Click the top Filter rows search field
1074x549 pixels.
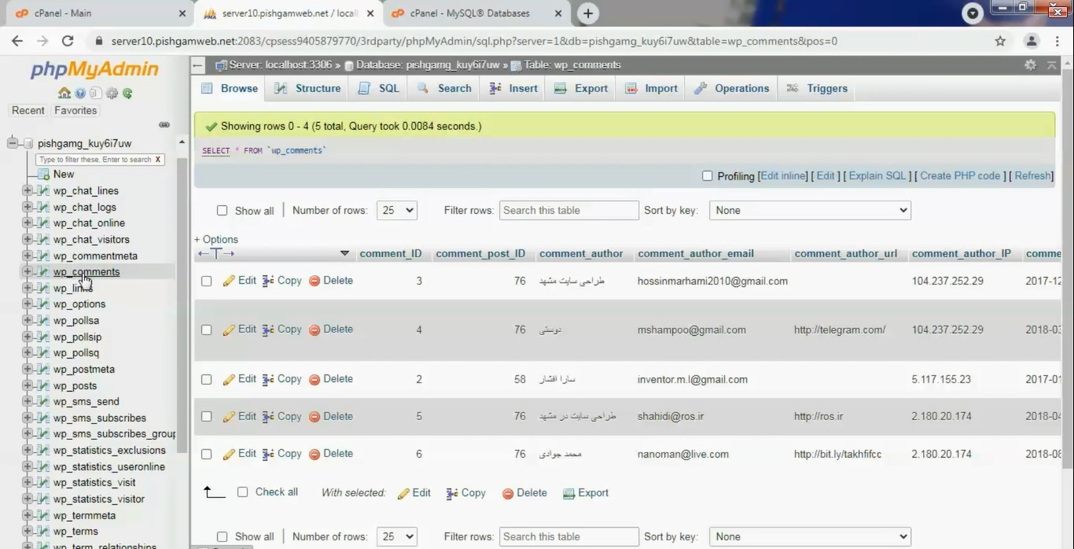point(568,210)
